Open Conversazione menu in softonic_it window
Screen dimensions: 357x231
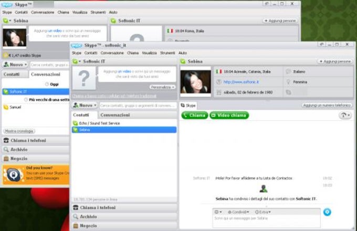pos(112,53)
